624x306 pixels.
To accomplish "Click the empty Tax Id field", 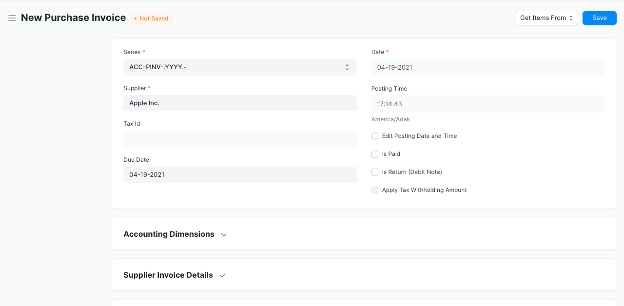I will (240, 139).
